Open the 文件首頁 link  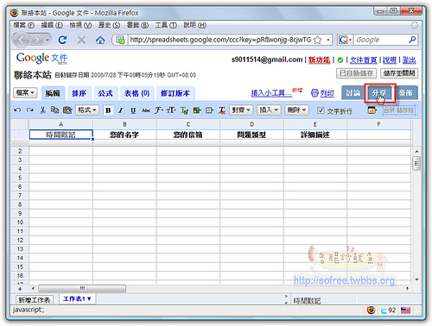coord(363,60)
